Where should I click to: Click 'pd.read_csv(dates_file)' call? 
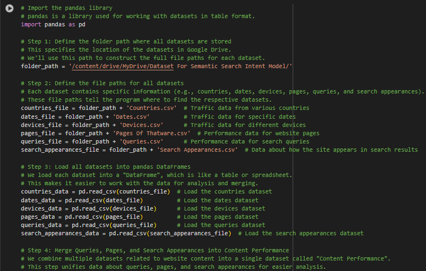tap(104, 200)
